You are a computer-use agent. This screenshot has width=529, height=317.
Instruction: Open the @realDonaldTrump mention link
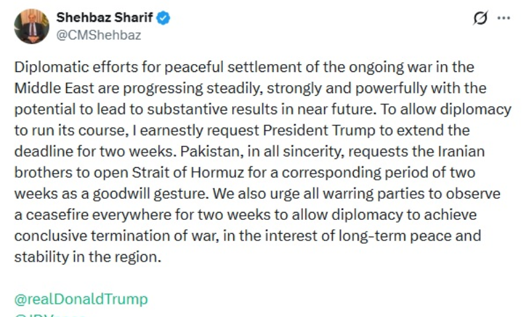[x=81, y=299]
